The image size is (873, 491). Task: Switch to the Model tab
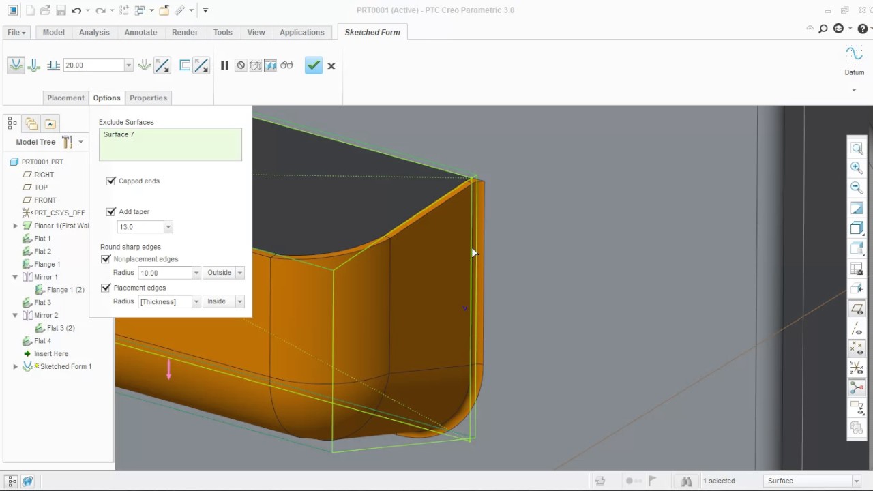pos(53,33)
